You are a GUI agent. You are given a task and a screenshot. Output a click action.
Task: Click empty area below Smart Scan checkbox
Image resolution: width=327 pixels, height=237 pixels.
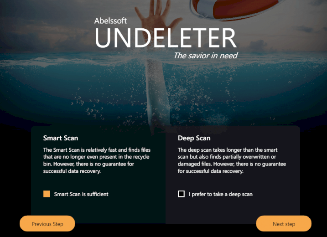[x=98, y=208]
